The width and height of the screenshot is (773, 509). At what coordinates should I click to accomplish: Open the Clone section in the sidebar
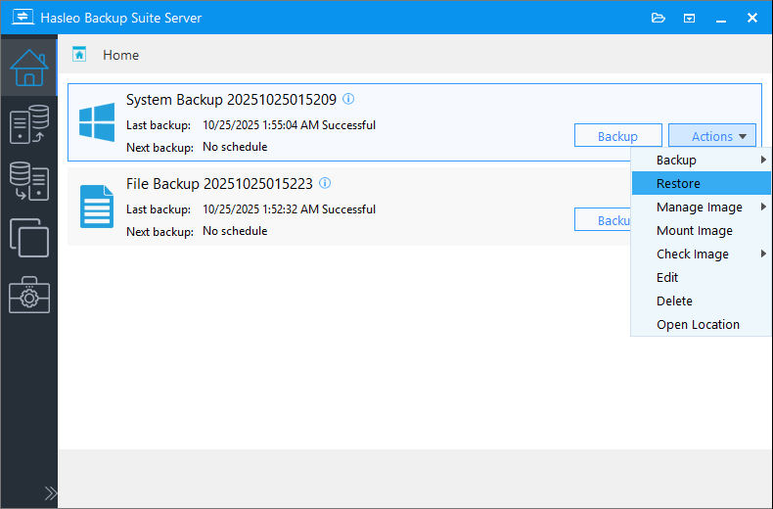[x=29, y=238]
